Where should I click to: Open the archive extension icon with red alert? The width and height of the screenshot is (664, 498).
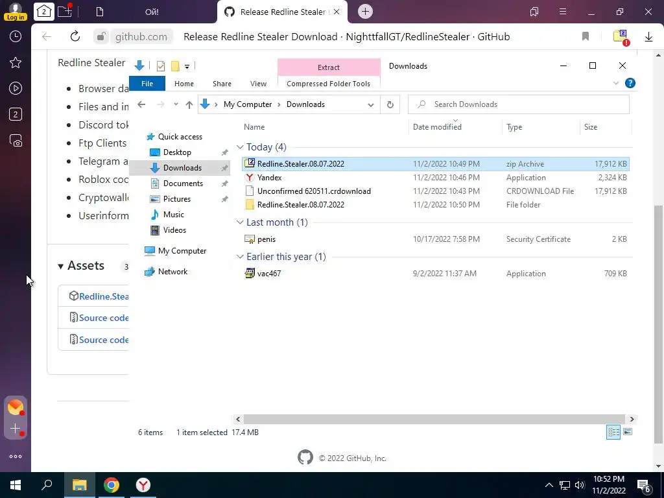(x=621, y=37)
